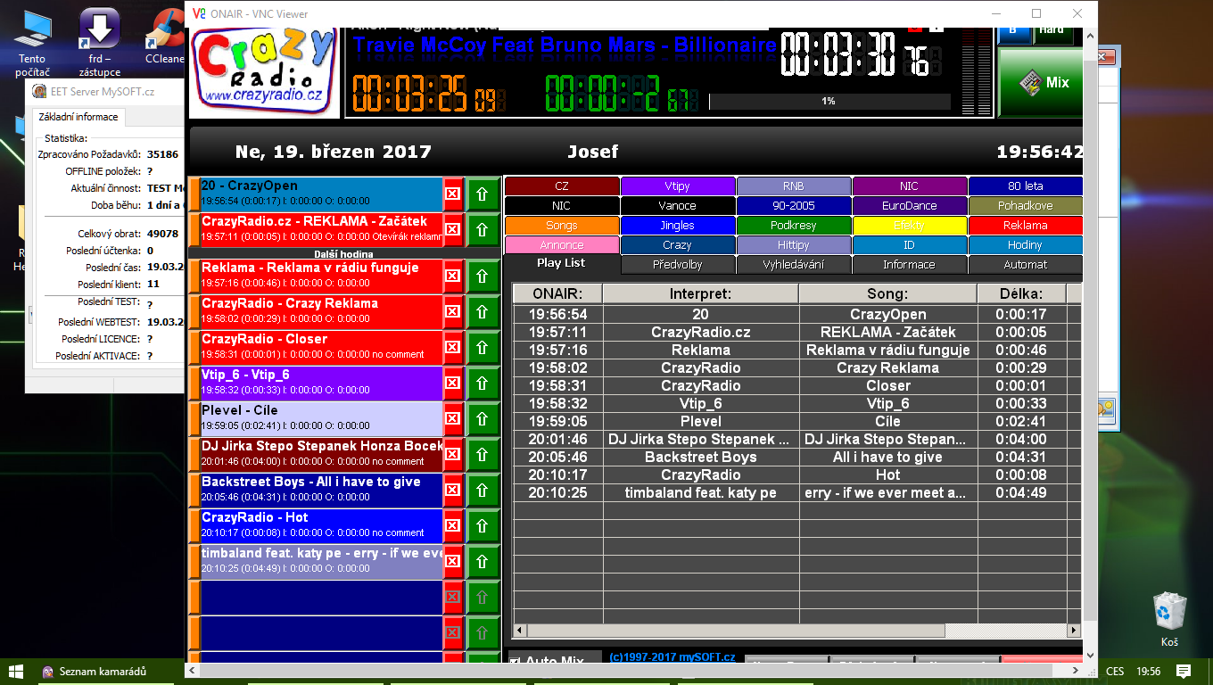Open Windows Start menu
1213x685 pixels.
point(16,671)
